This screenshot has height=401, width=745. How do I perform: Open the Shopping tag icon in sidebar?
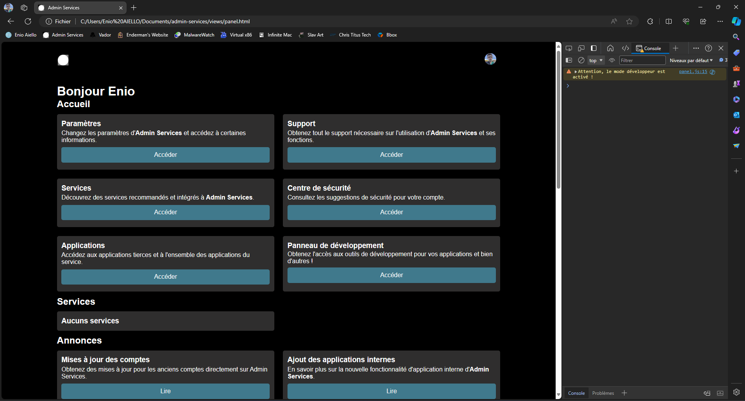click(736, 52)
